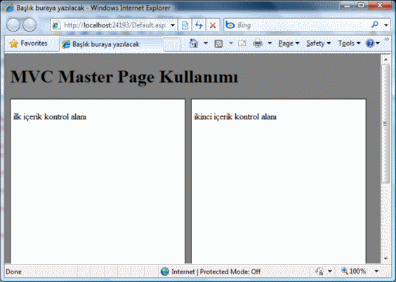Click the Print icon

click(258, 43)
